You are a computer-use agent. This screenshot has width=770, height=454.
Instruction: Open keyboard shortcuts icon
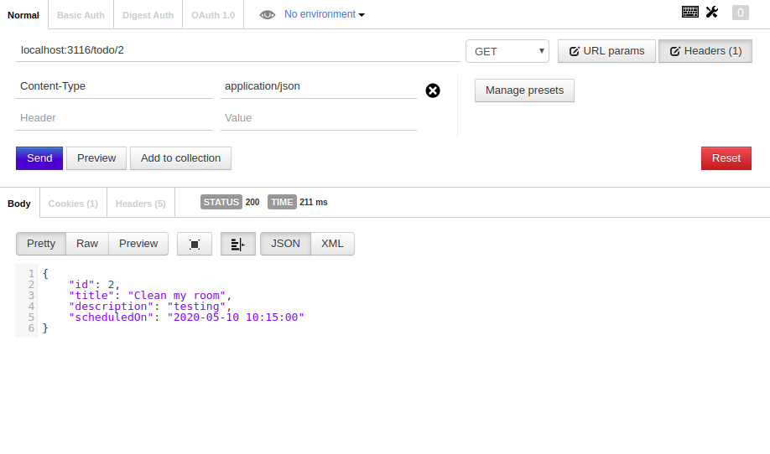690,12
